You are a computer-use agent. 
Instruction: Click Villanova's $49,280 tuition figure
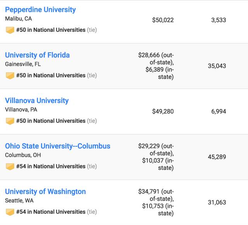(x=163, y=112)
